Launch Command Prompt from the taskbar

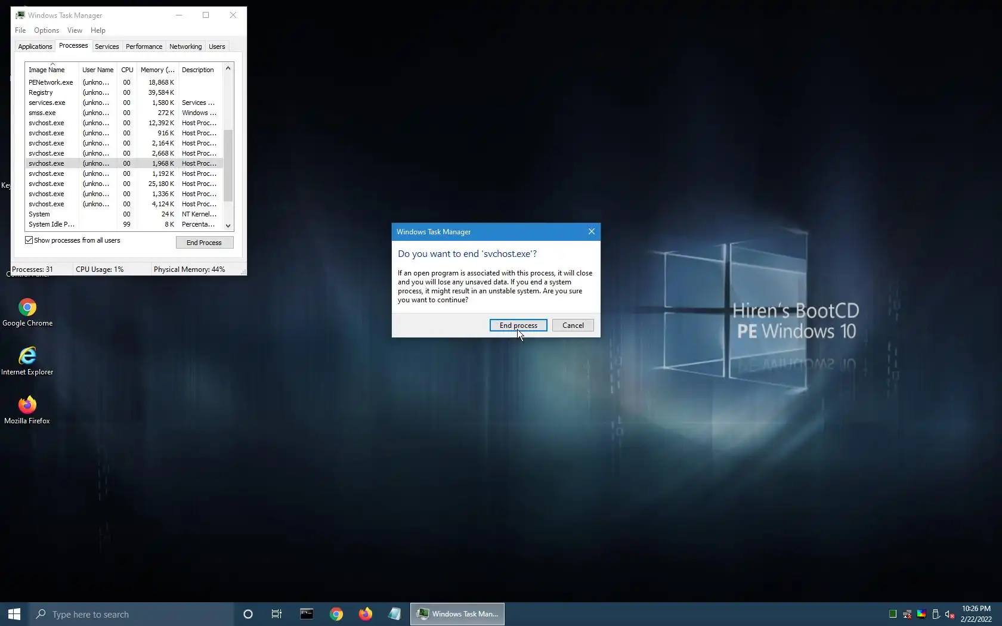(307, 614)
